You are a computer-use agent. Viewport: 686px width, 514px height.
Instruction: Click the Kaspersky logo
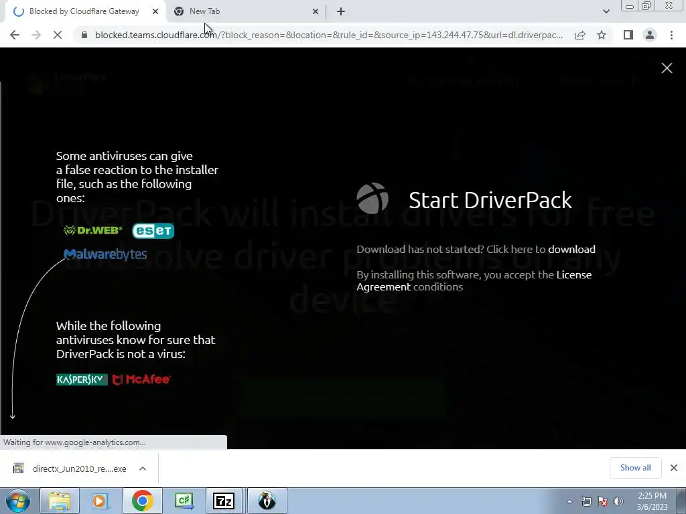(x=82, y=379)
